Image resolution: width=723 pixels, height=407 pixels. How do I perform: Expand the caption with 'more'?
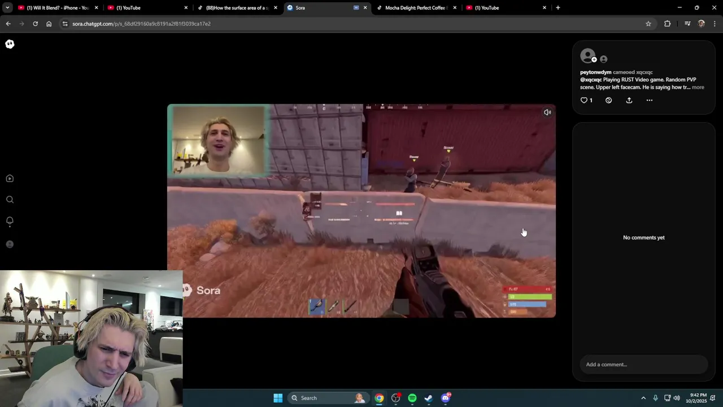pos(698,87)
